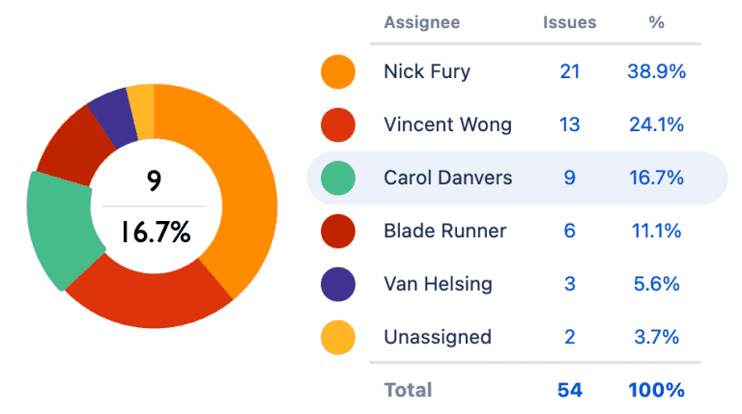Click the dark red Blade Runner dot
Viewport: 742px width, 414px height.
pos(338,231)
